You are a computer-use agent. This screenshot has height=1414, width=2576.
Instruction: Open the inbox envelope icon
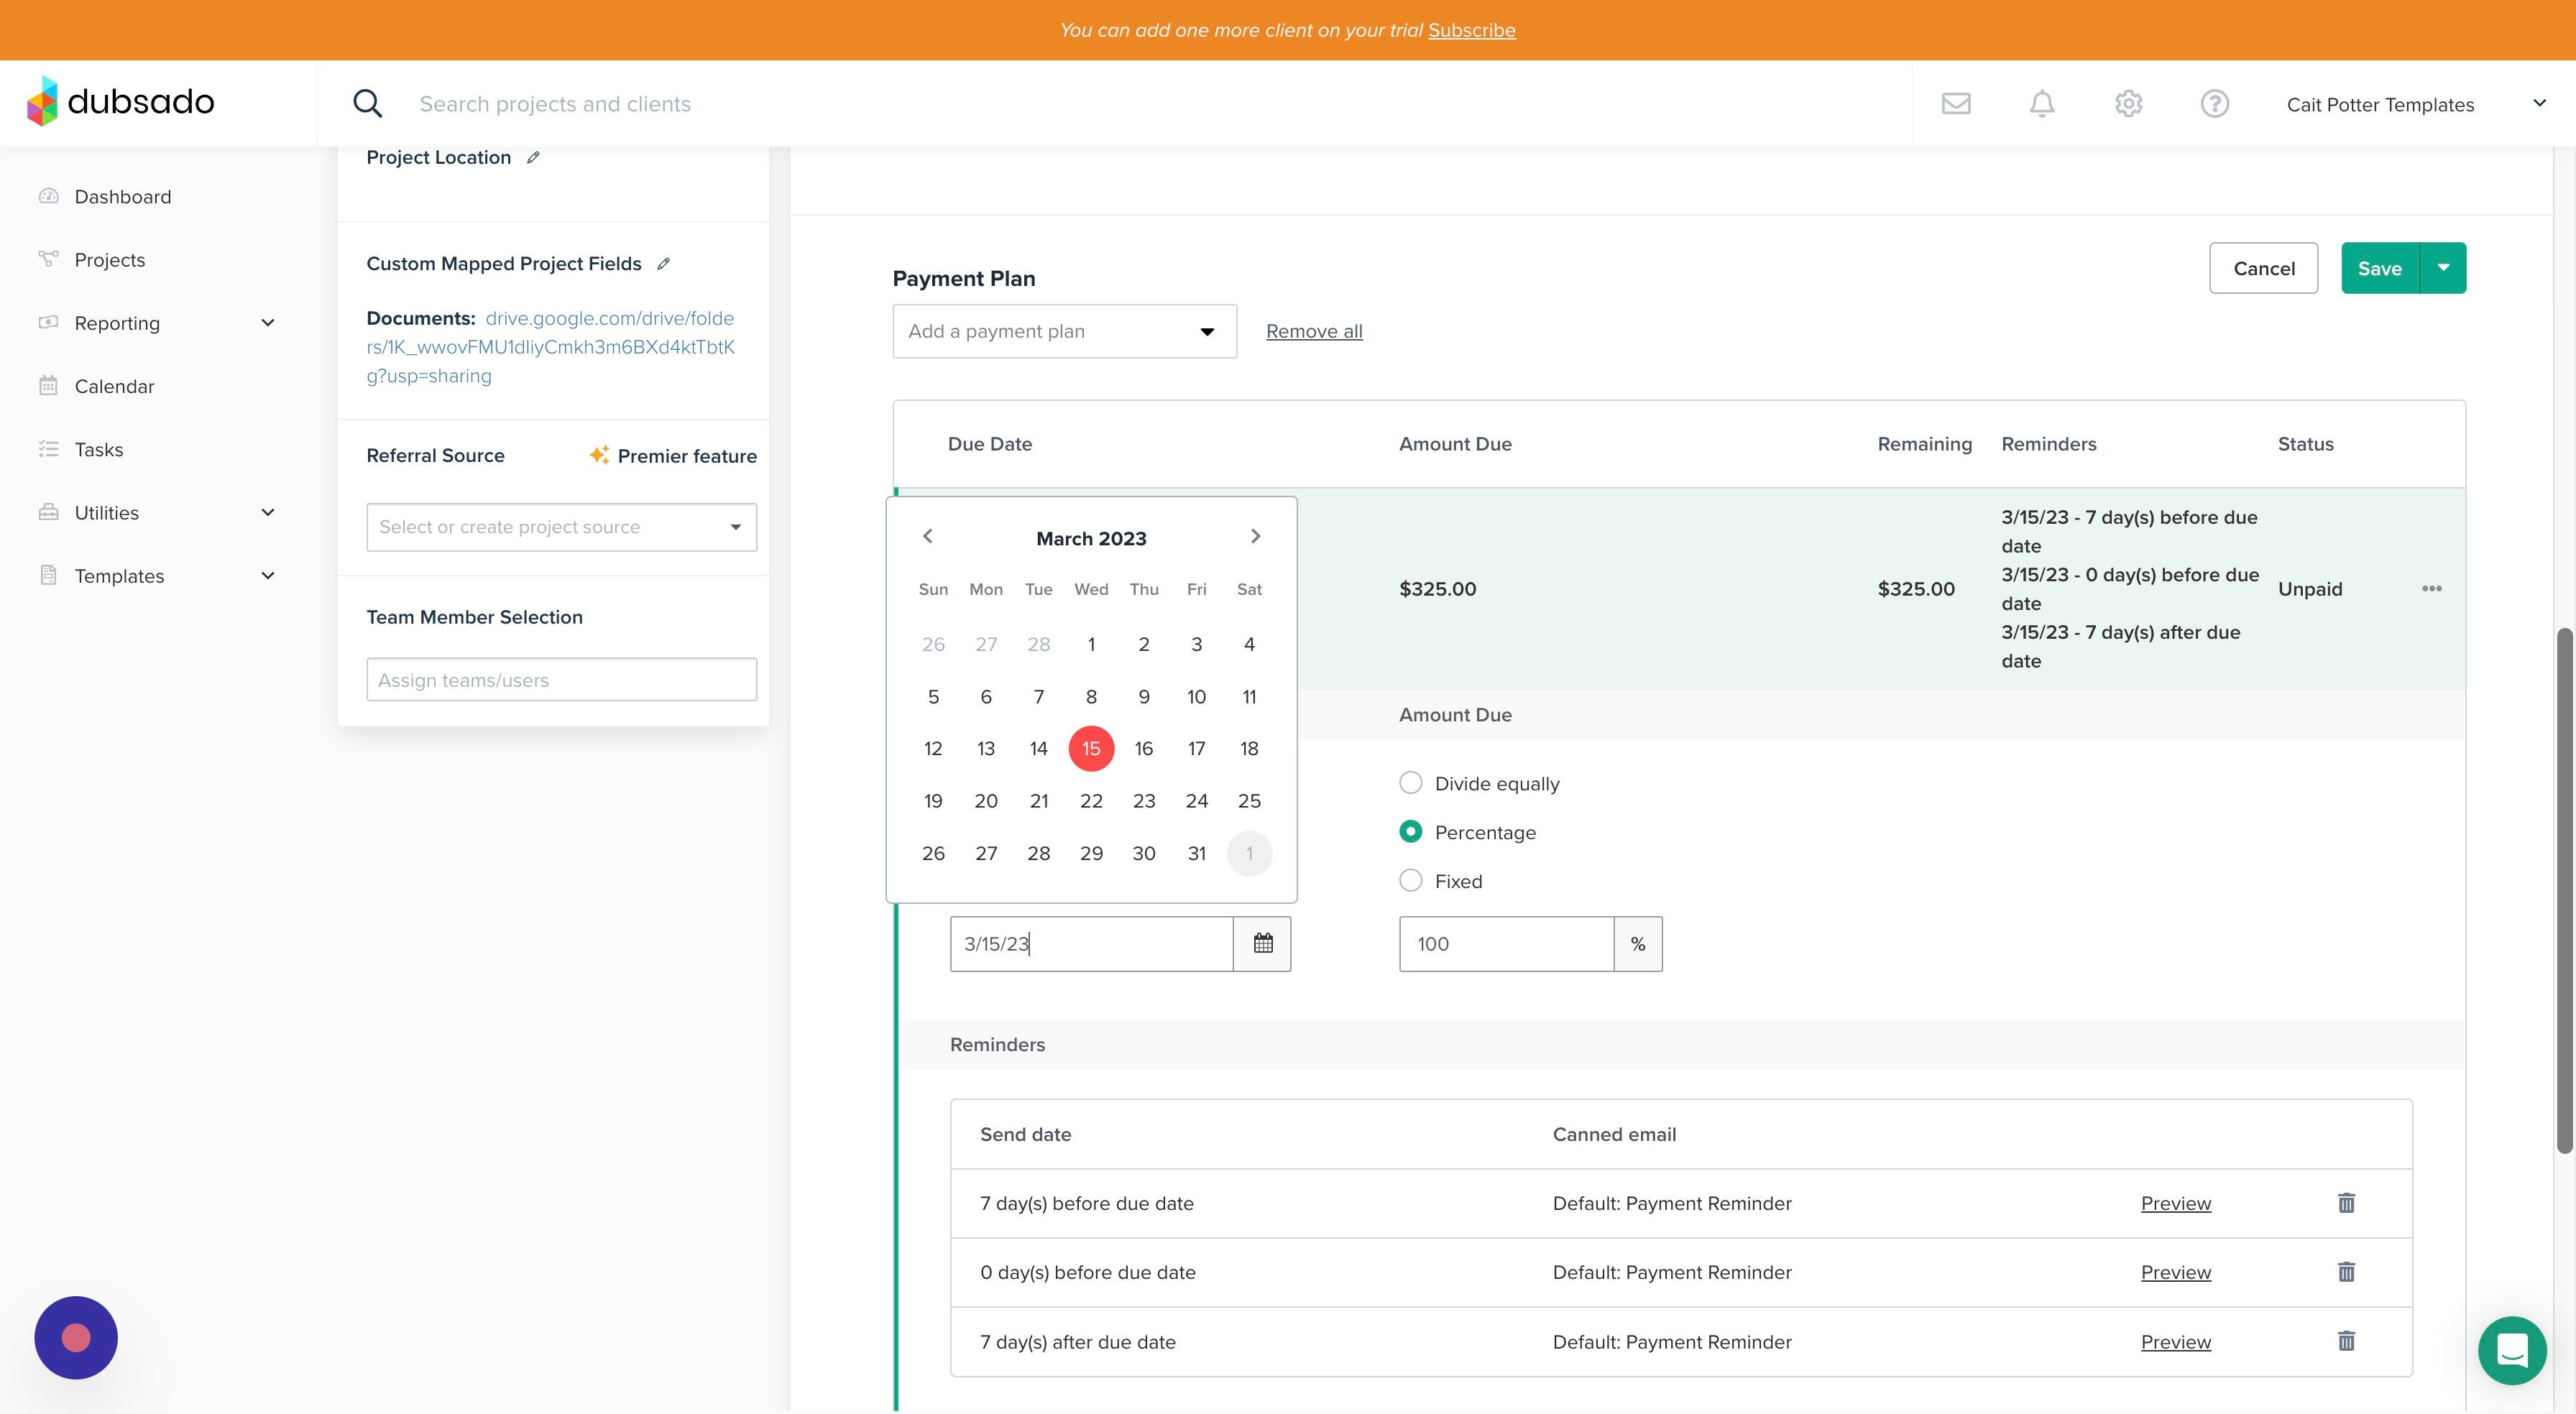pyautogui.click(x=1956, y=103)
